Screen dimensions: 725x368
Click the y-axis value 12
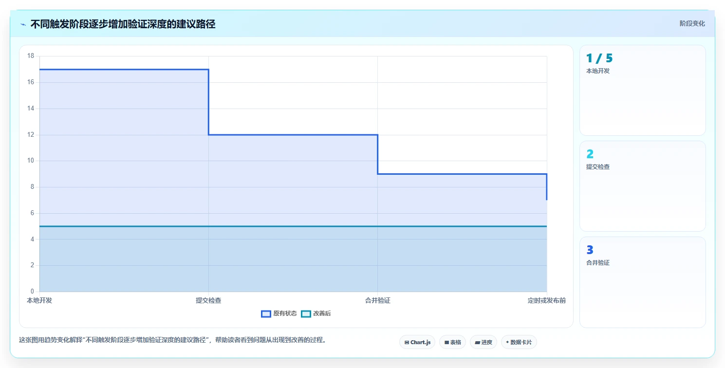(31, 135)
